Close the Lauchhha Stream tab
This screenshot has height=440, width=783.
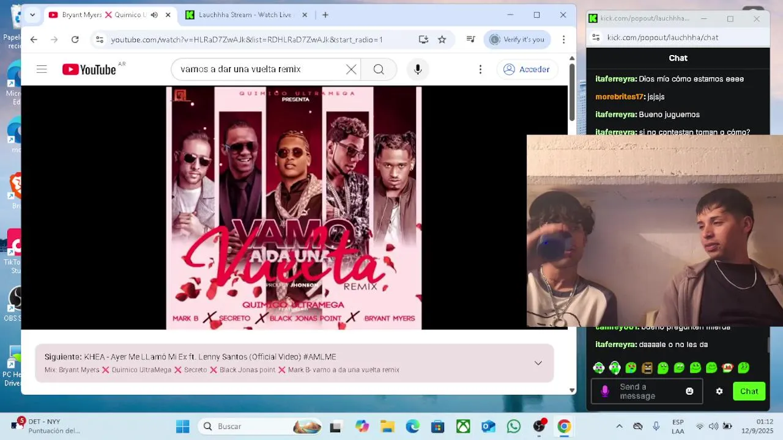pyautogui.click(x=305, y=15)
